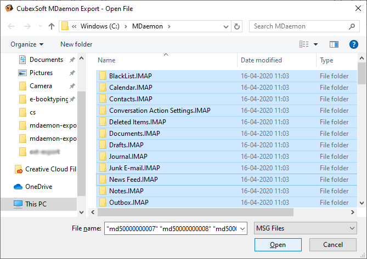Expand the File name dropdown arrow
Viewport: 367px width, 259px height.
242,229
